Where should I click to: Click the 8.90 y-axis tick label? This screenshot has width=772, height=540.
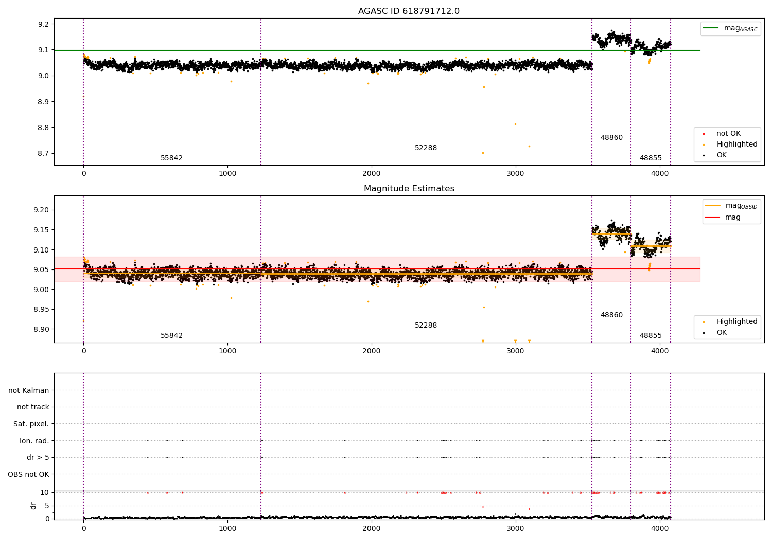[41, 330]
